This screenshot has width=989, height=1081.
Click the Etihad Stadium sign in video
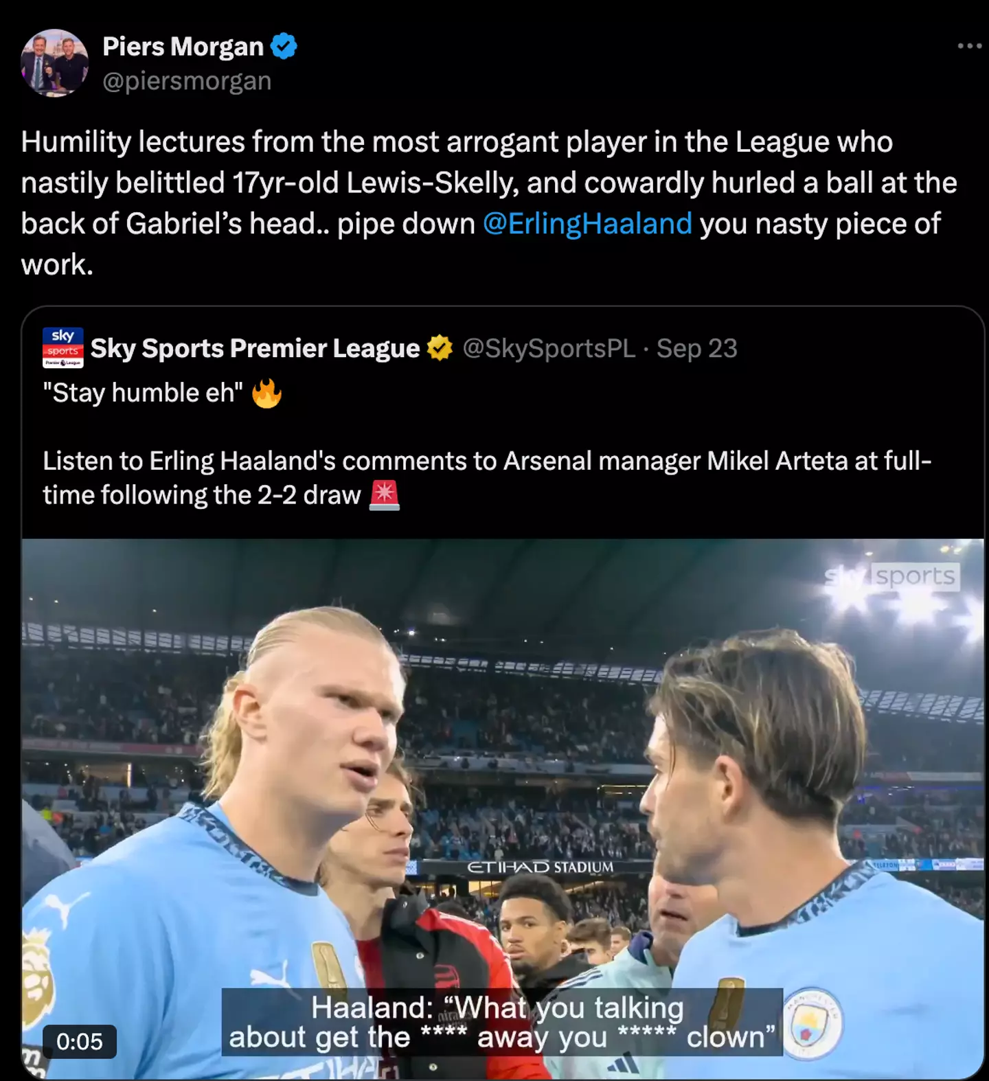tap(540, 867)
